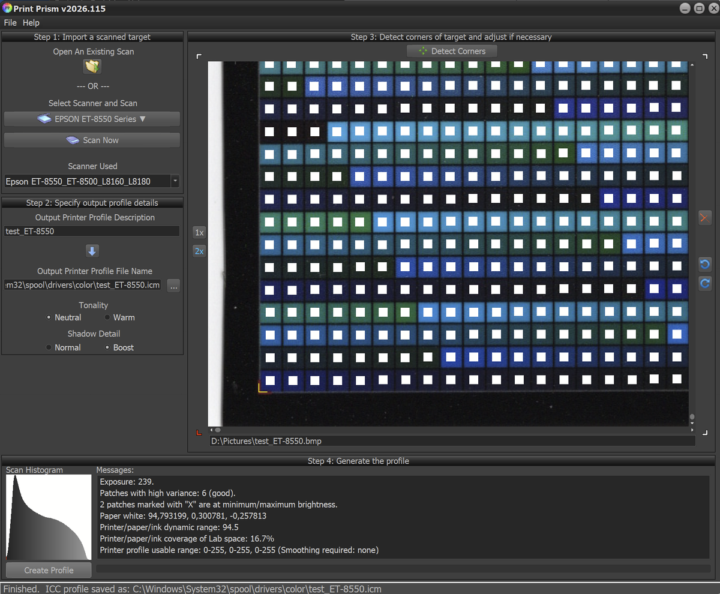Viewport: 720px width, 594px height.
Task: Choose Boost shadow detail
Action: coord(107,347)
